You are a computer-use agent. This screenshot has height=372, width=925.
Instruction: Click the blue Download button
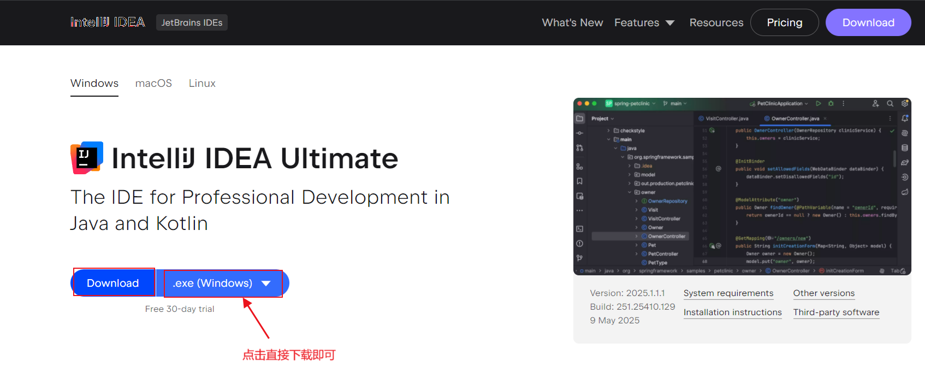coord(113,283)
